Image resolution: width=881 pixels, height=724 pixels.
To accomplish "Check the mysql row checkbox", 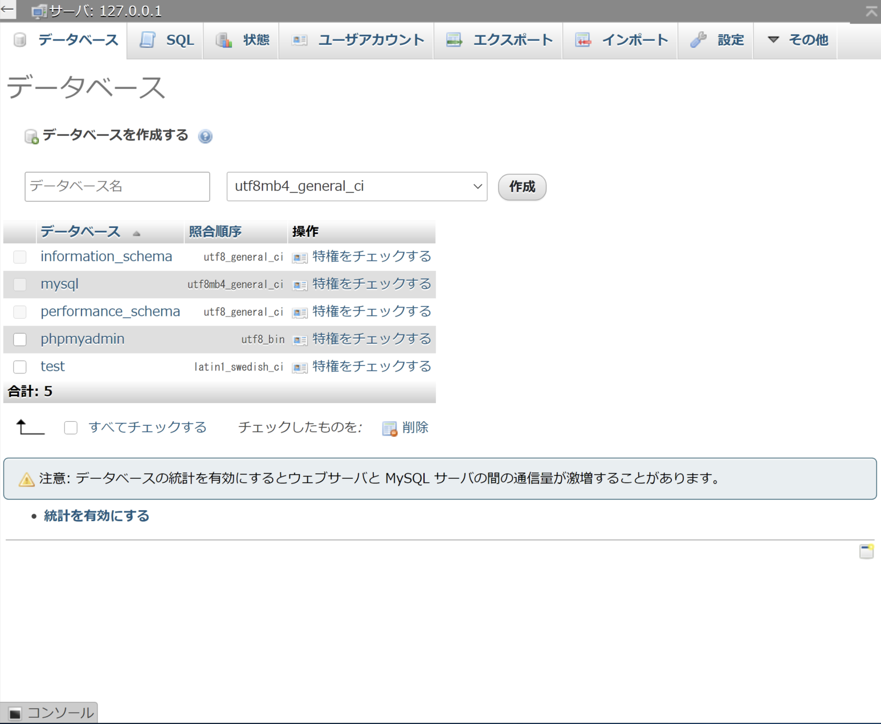I will (x=20, y=284).
